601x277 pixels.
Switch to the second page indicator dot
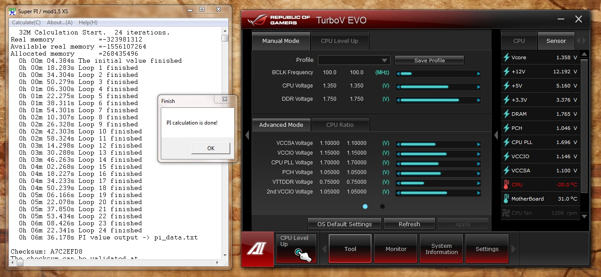[x=382, y=206]
